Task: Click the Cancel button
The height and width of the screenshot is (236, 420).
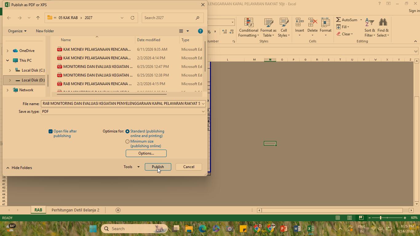Action: (189, 167)
